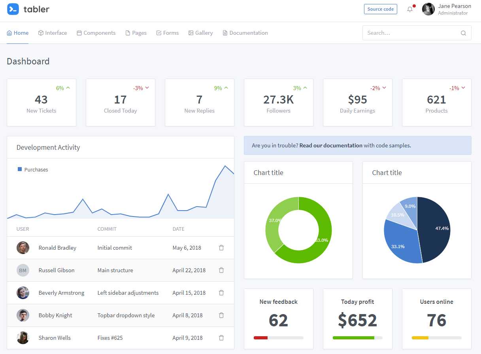This screenshot has height=354, width=481.
Task: Click the tabler logo icon
Action: (x=13, y=9)
